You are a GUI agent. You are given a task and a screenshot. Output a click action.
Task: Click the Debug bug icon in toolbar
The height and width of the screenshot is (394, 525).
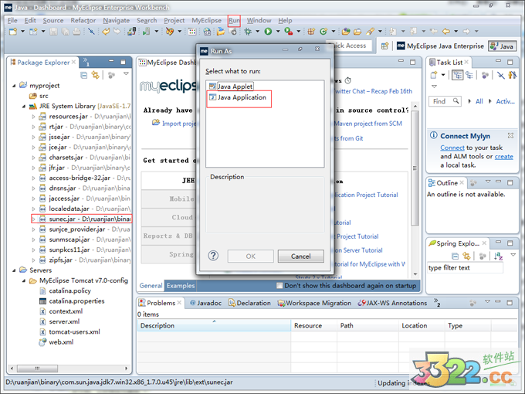coord(248,32)
